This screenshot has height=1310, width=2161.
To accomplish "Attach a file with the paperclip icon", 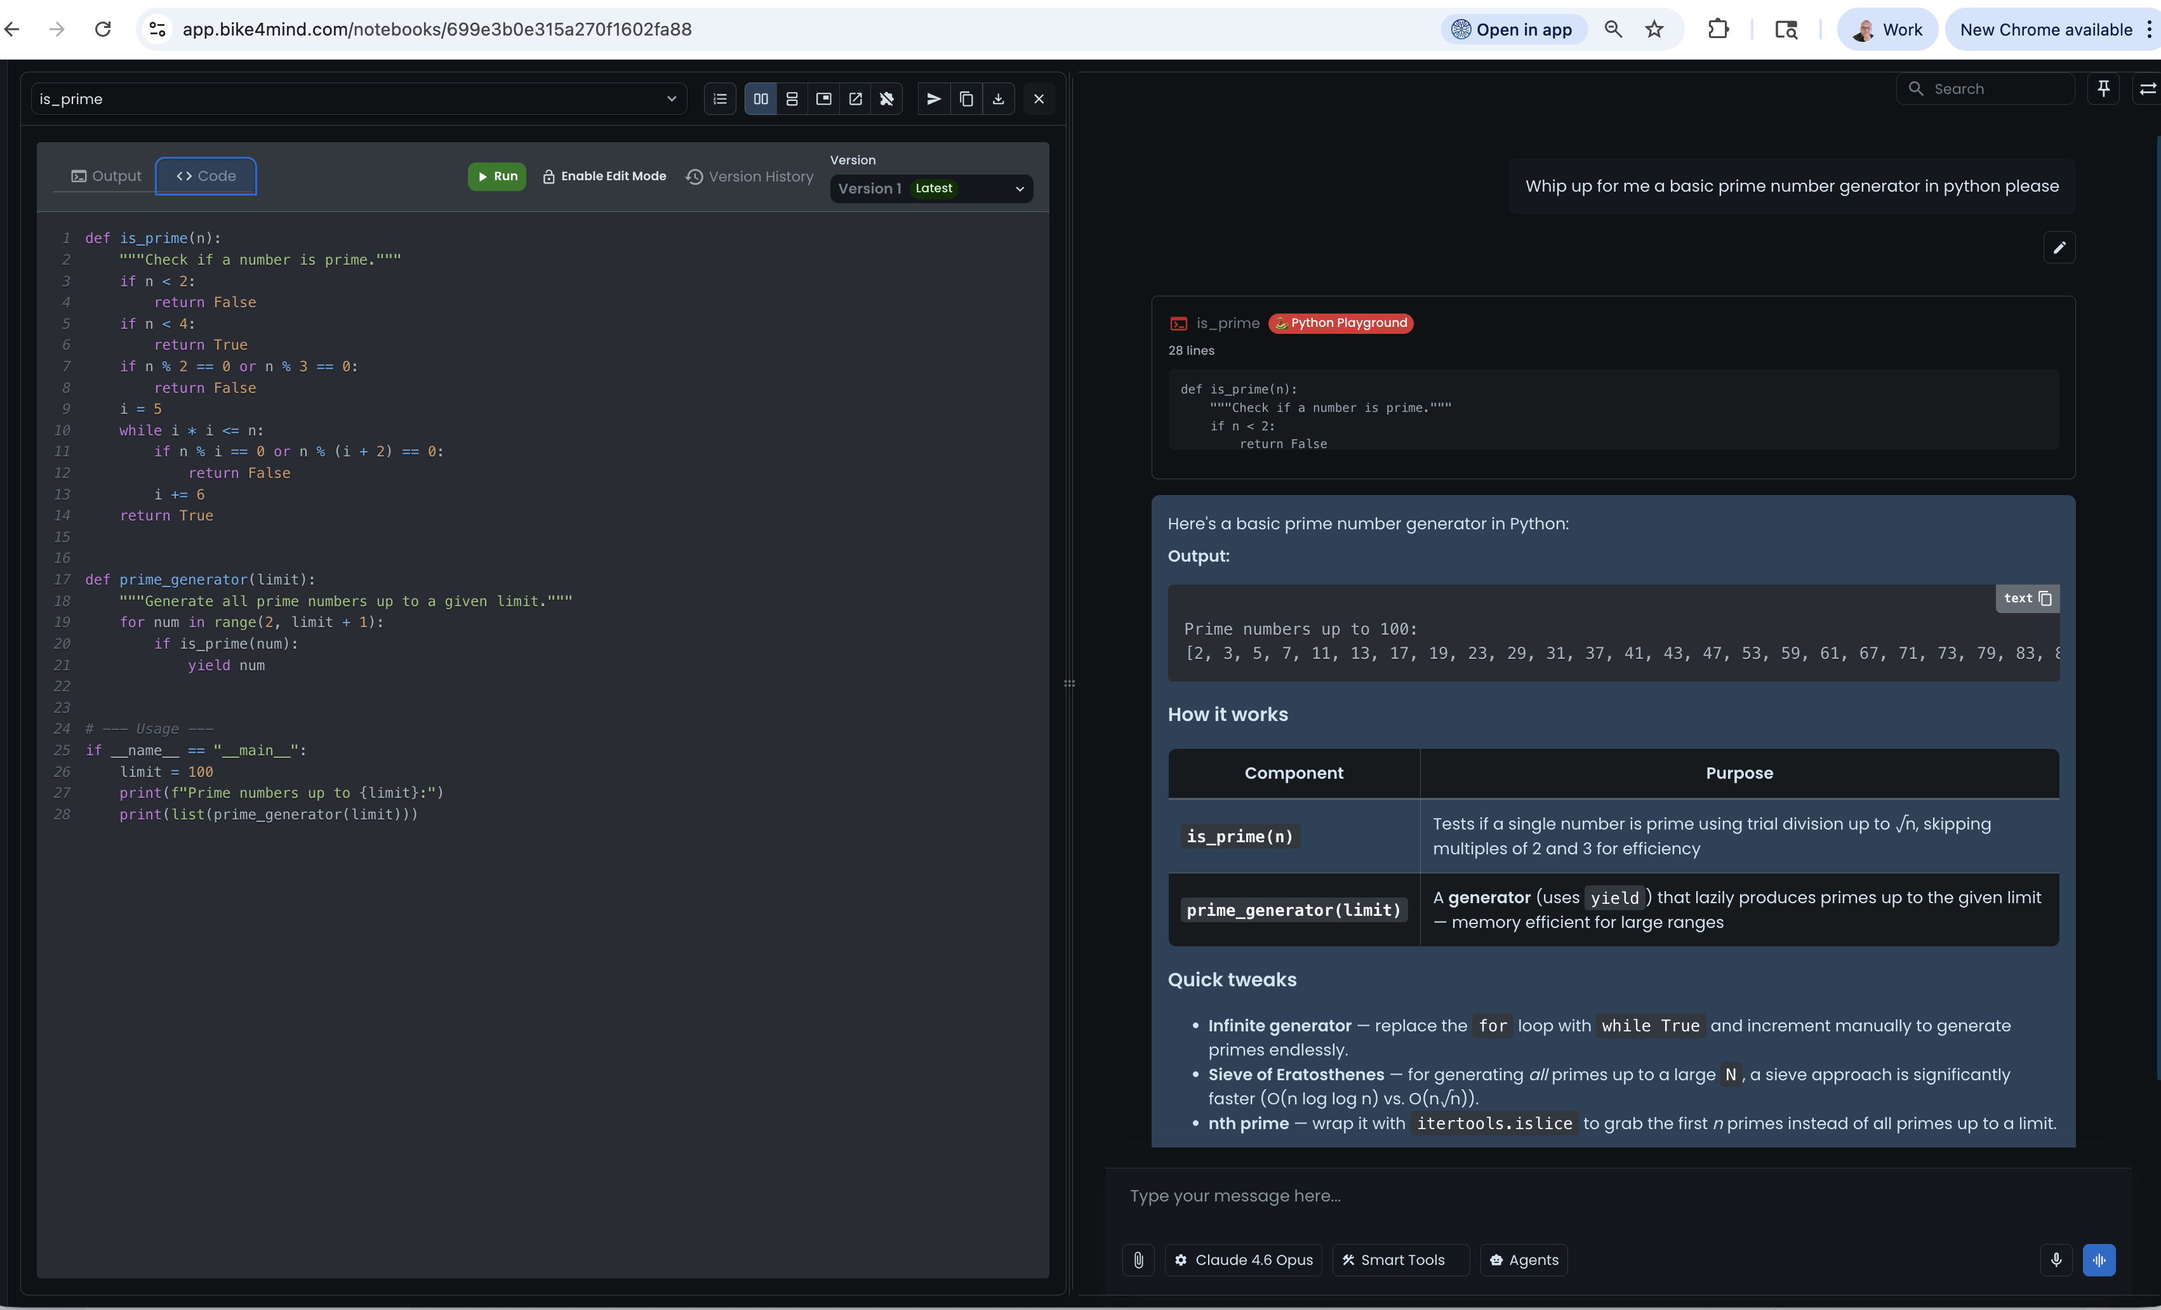I will [x=1138, y=1260].
